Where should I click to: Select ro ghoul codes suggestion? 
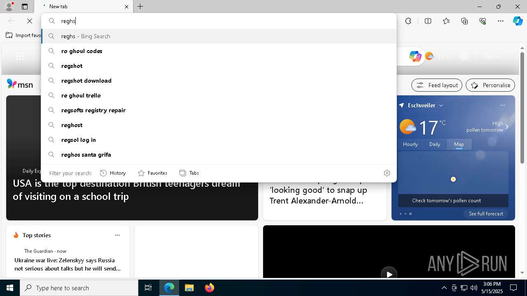(219, 51)
